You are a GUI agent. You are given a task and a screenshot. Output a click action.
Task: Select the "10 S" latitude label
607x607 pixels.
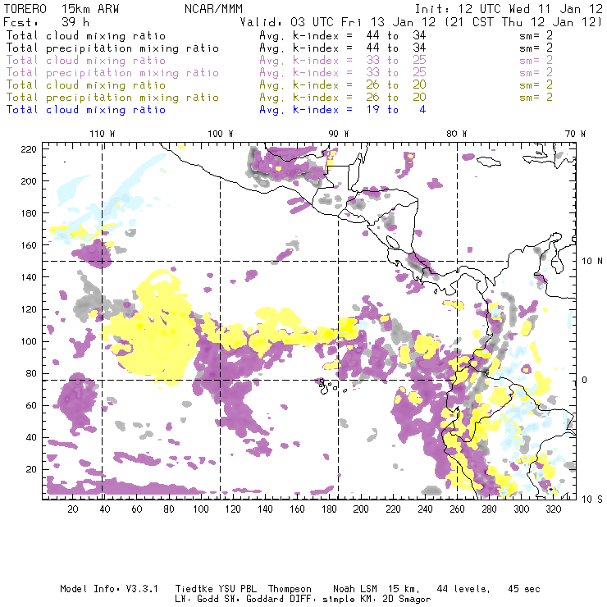click(592, 500)
